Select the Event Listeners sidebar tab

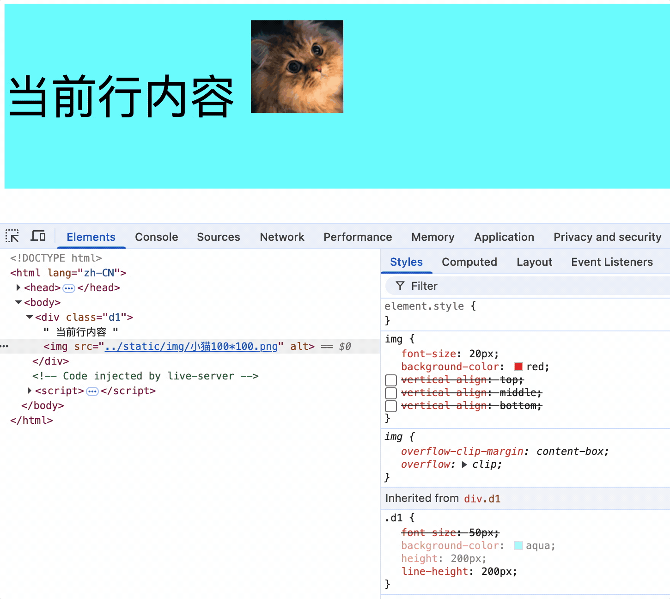click(612, 262)
